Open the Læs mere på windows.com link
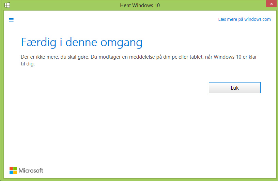 pos(244,19)
